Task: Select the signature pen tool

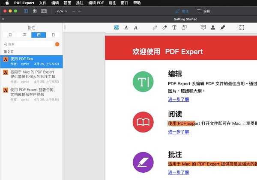Action: pos(223,27)
